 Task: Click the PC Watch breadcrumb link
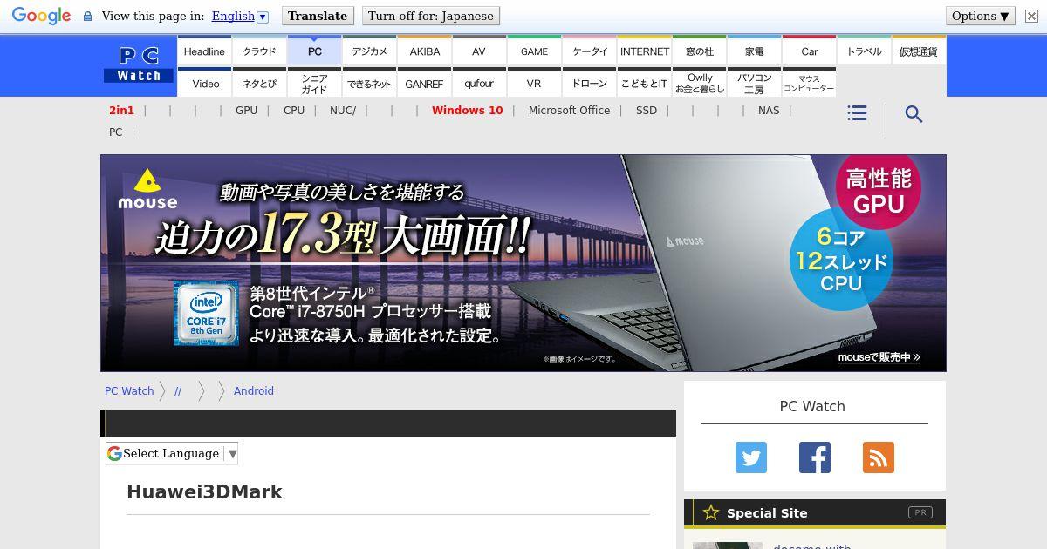(129, 391)
